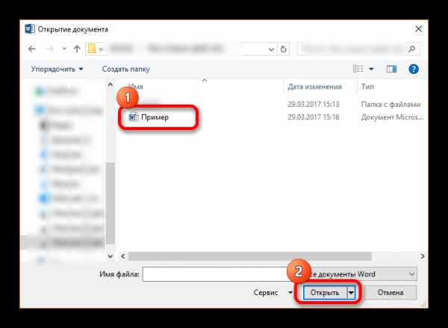
Task: Click the search magnifier icon
Action: [411, 49]
